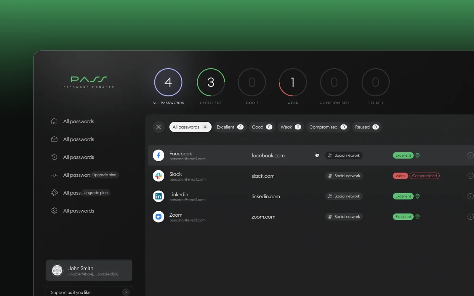Click the All Passwords circle showing 4
This screenshot has width=474, height=296.
pyautogui.click(x=168, y=82)
